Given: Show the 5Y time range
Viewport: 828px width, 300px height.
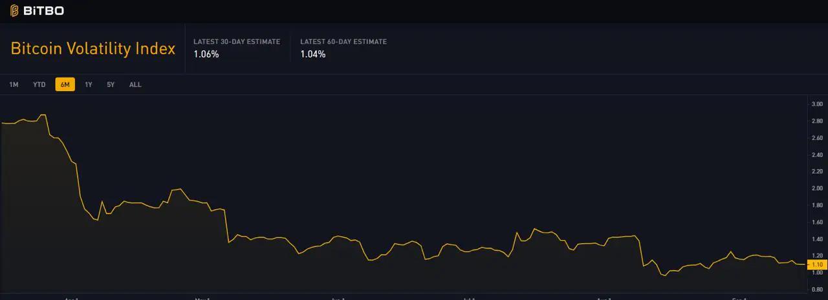Looking at the screenshot, I should (111, 85).
